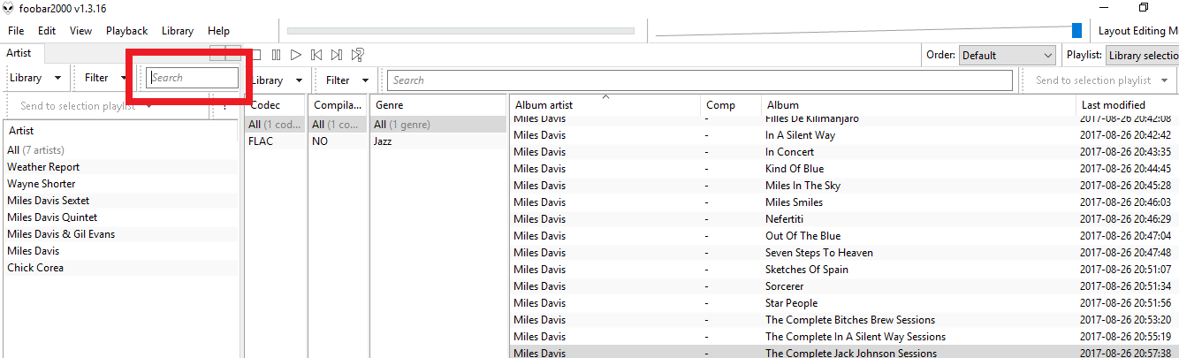Skip to the previous track

(316, 55)
